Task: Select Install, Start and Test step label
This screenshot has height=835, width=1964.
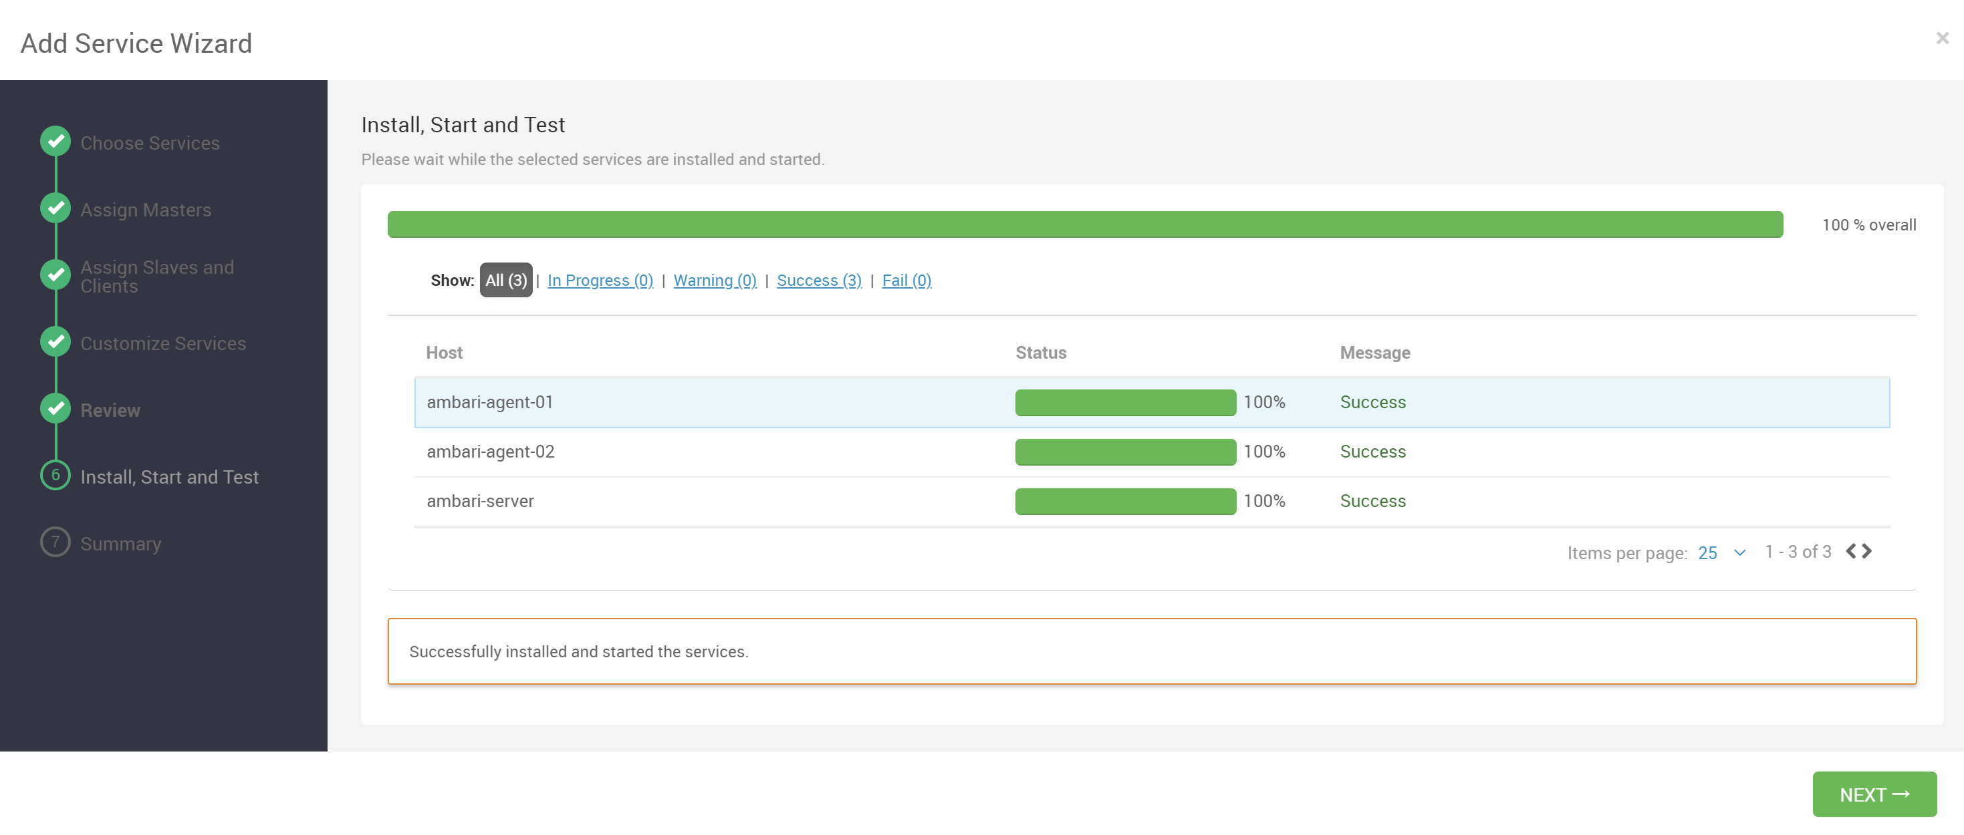Action: pyautogui.click(x=170, y=477)
